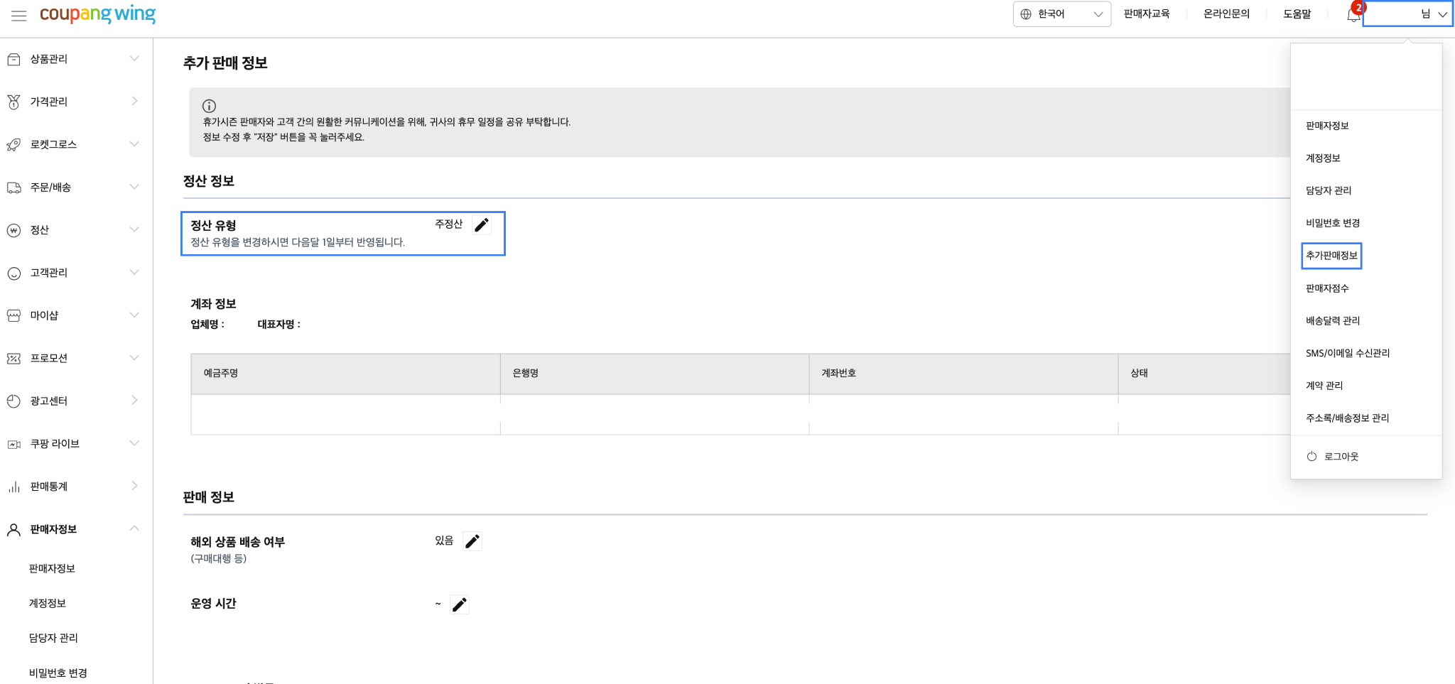1455x684 pixels.
Task: Click the info icon in notice banner
Action: pos(209,106)
